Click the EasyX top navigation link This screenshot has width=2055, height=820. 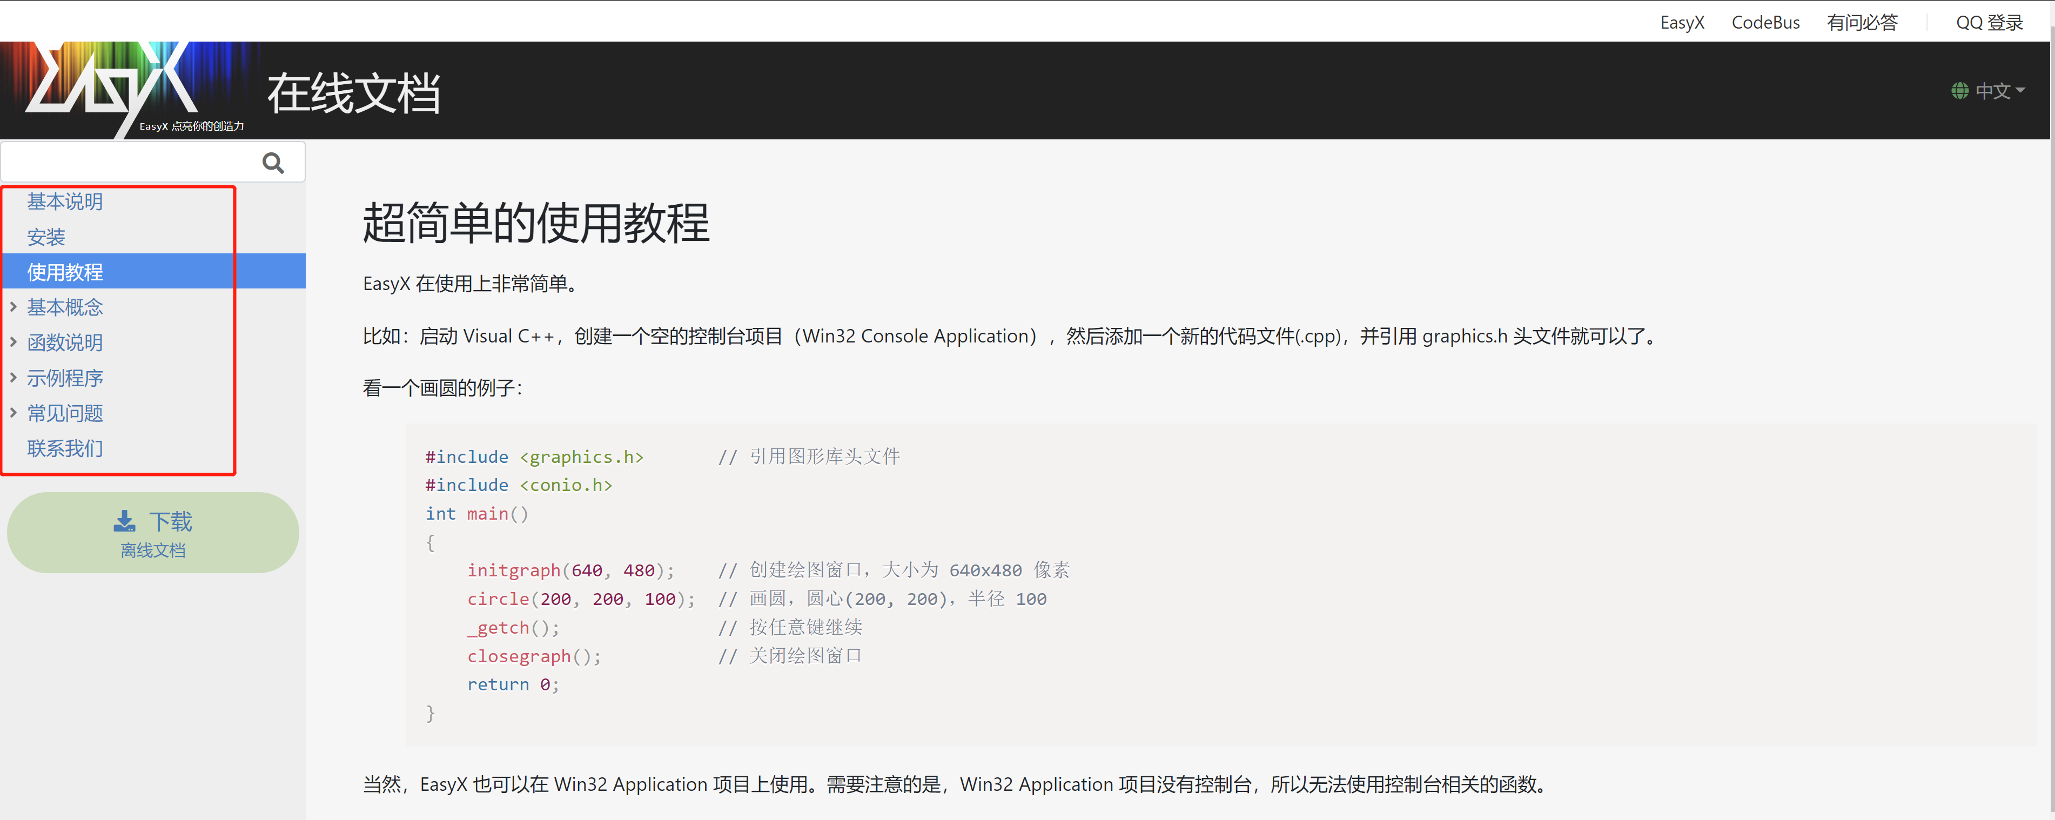[x=1682, y=22]
